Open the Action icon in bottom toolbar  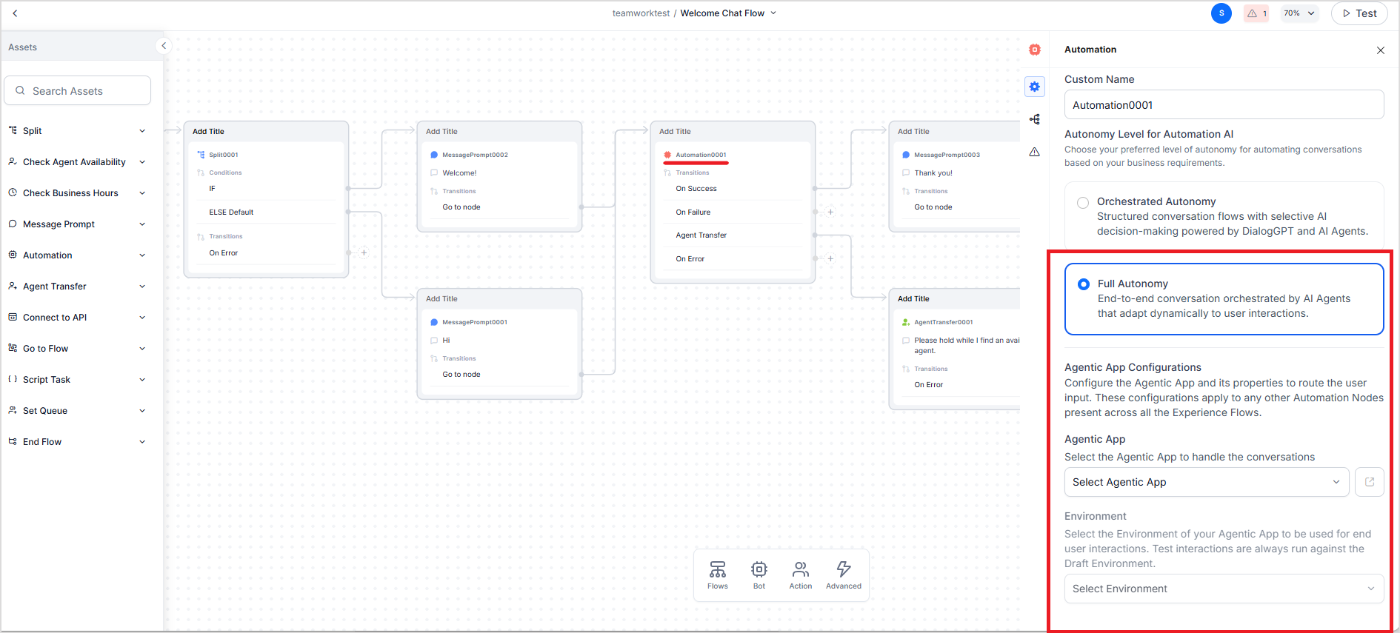[x=800, y=575]
